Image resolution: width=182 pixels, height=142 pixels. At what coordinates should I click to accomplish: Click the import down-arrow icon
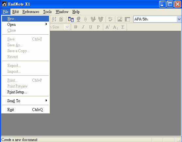click(93, 19)
